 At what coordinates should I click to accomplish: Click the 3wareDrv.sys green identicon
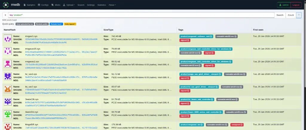tap(8, 114)
